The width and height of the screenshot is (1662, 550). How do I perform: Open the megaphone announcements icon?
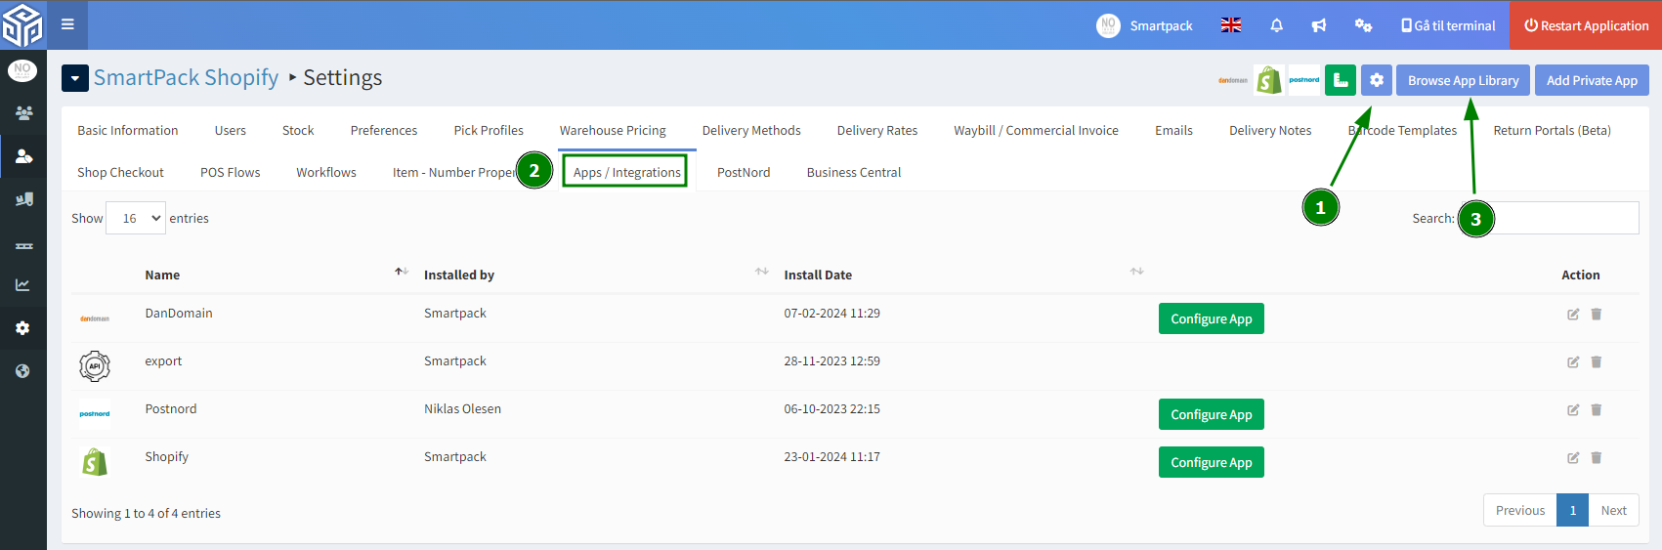1319,25
